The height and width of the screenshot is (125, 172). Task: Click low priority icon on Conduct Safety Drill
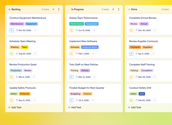[x=131, y=100]
